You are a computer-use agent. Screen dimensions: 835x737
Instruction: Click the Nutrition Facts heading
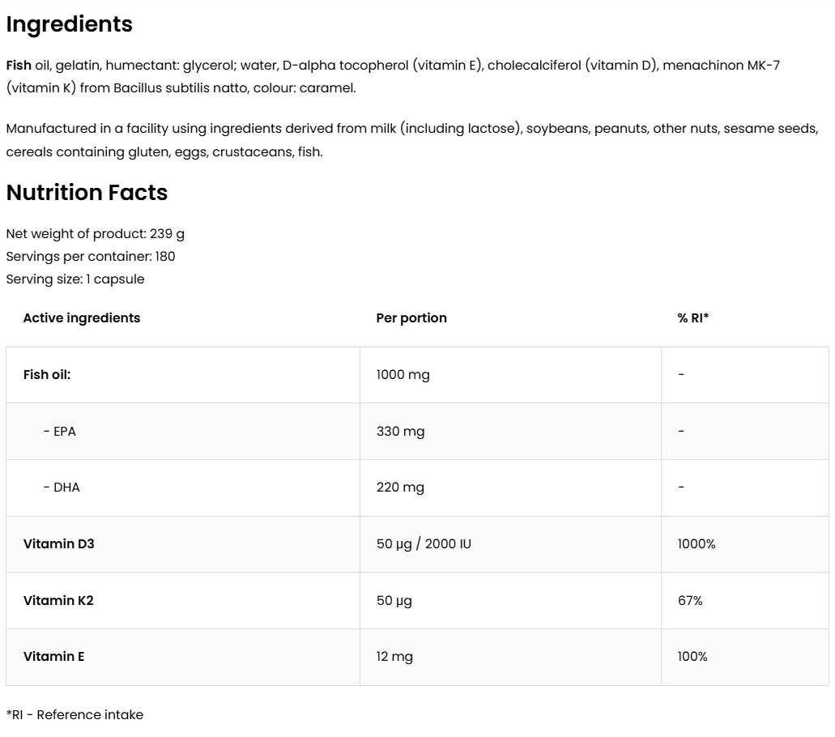pos(87,193)
